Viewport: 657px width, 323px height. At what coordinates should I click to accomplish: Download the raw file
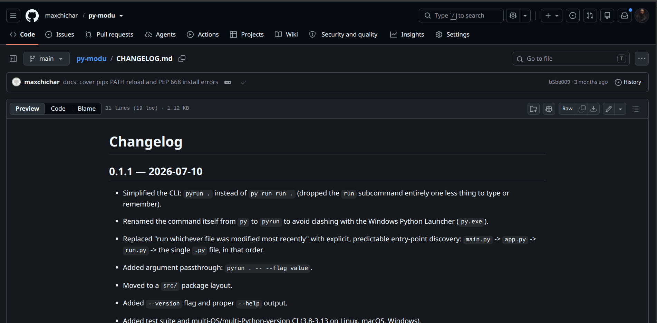coord(593,109)
